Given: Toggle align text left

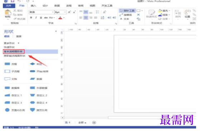Looking at the screenshot, I should click(x=81, y=17).
